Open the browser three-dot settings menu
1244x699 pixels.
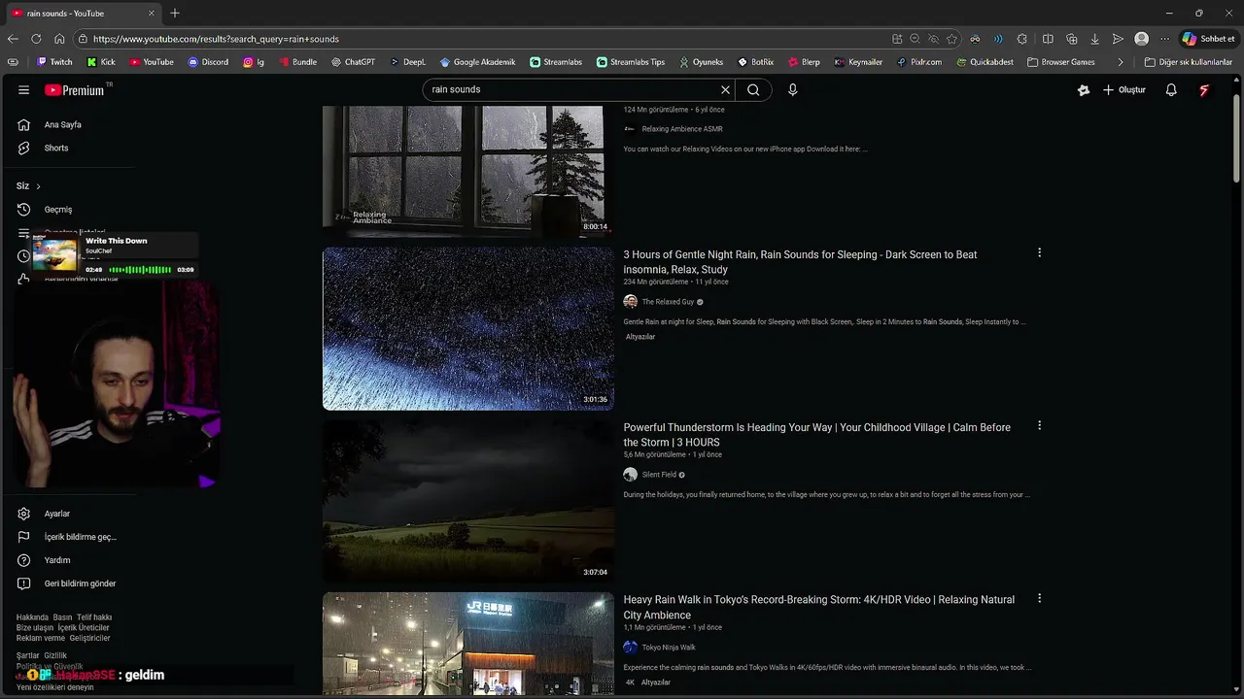point(1165,39)
